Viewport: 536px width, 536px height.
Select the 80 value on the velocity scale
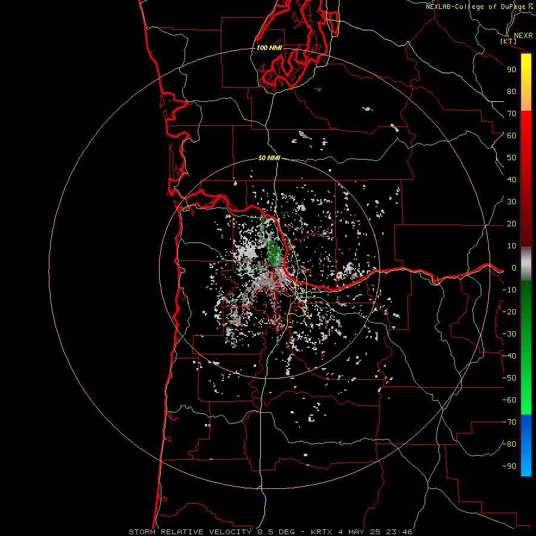click(512, 92)
